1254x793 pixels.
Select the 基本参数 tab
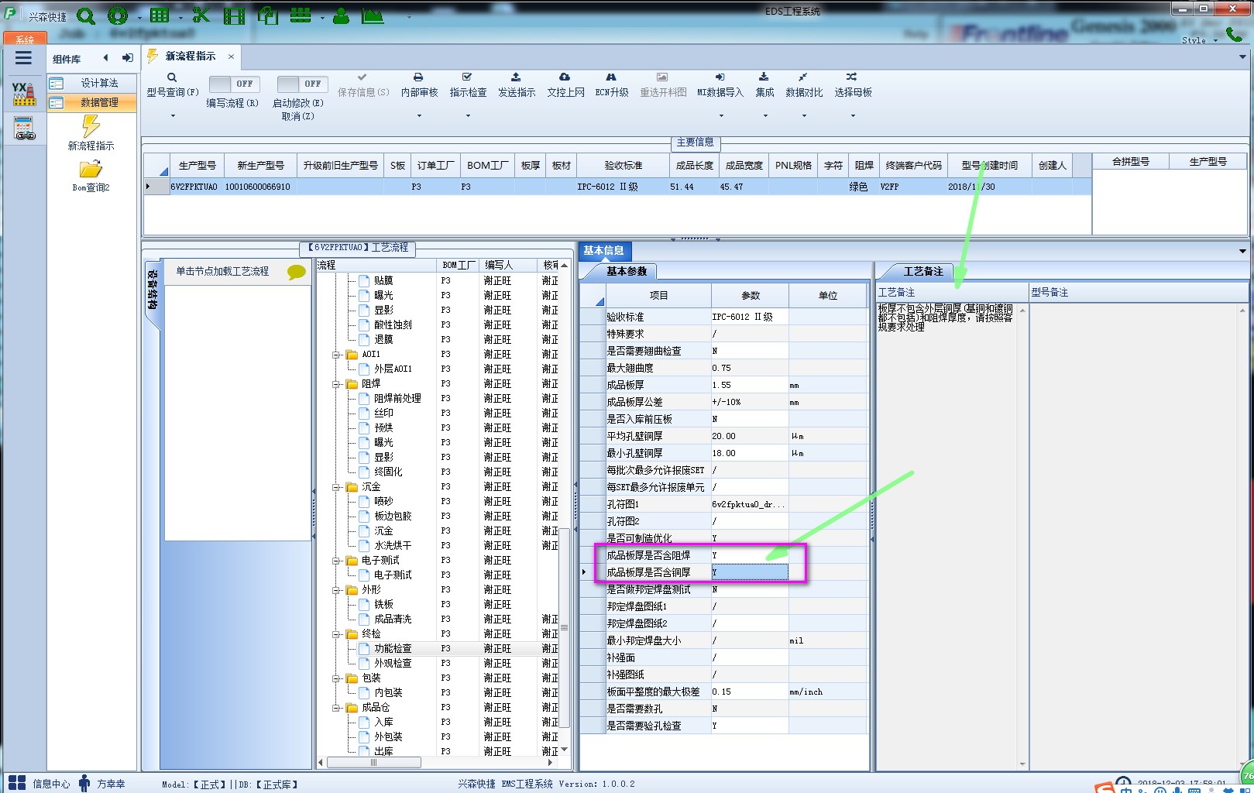coord(626,272)
